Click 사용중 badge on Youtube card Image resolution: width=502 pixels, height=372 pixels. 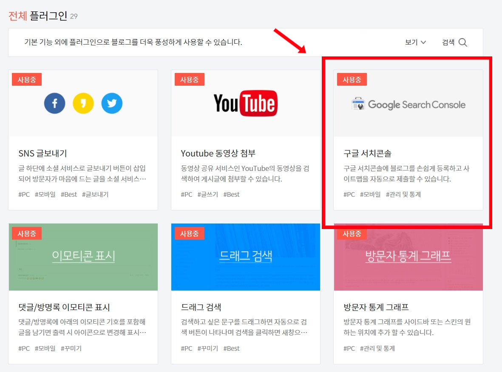point(189,80)
